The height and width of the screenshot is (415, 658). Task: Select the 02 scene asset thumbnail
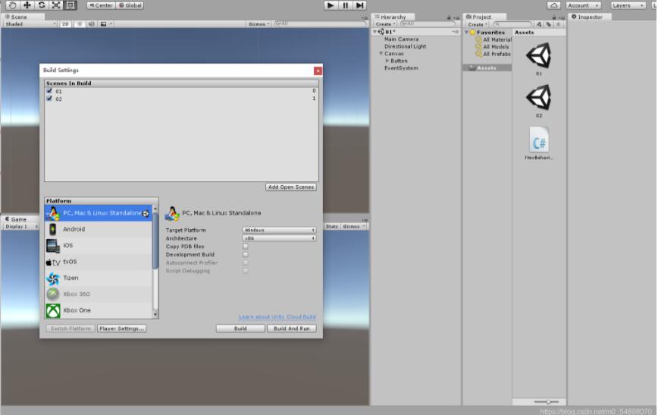click(539, 97)
